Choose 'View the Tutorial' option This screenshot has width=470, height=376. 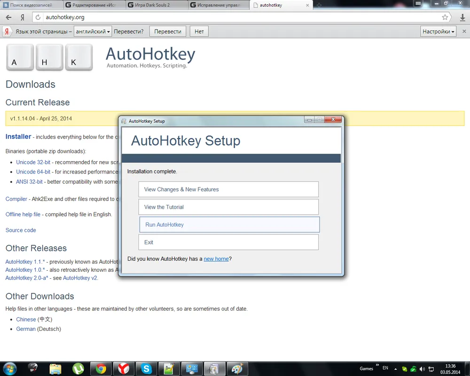tap(228, 207)
